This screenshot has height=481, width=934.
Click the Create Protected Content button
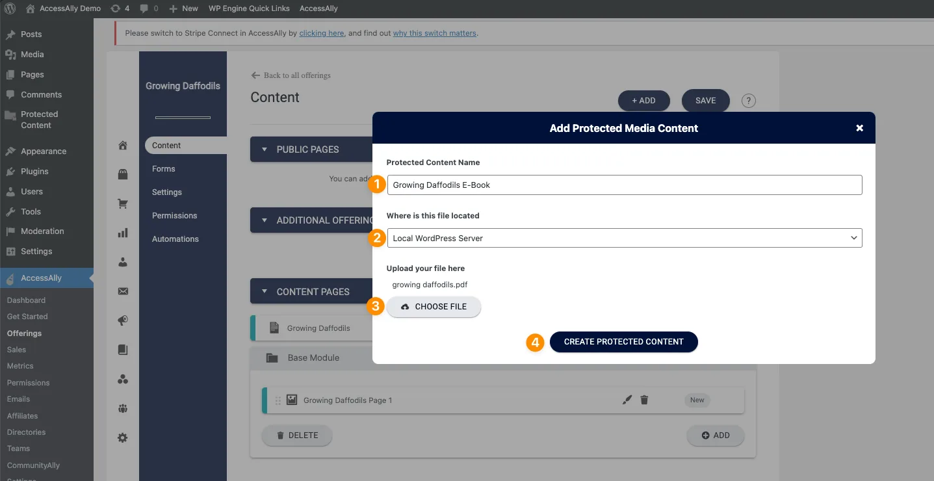[623, 342]
